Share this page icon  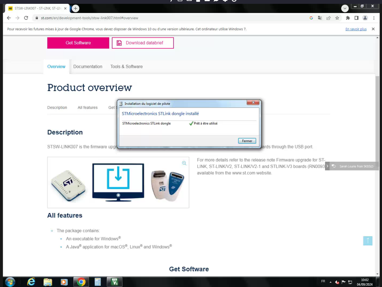[328, 18]
